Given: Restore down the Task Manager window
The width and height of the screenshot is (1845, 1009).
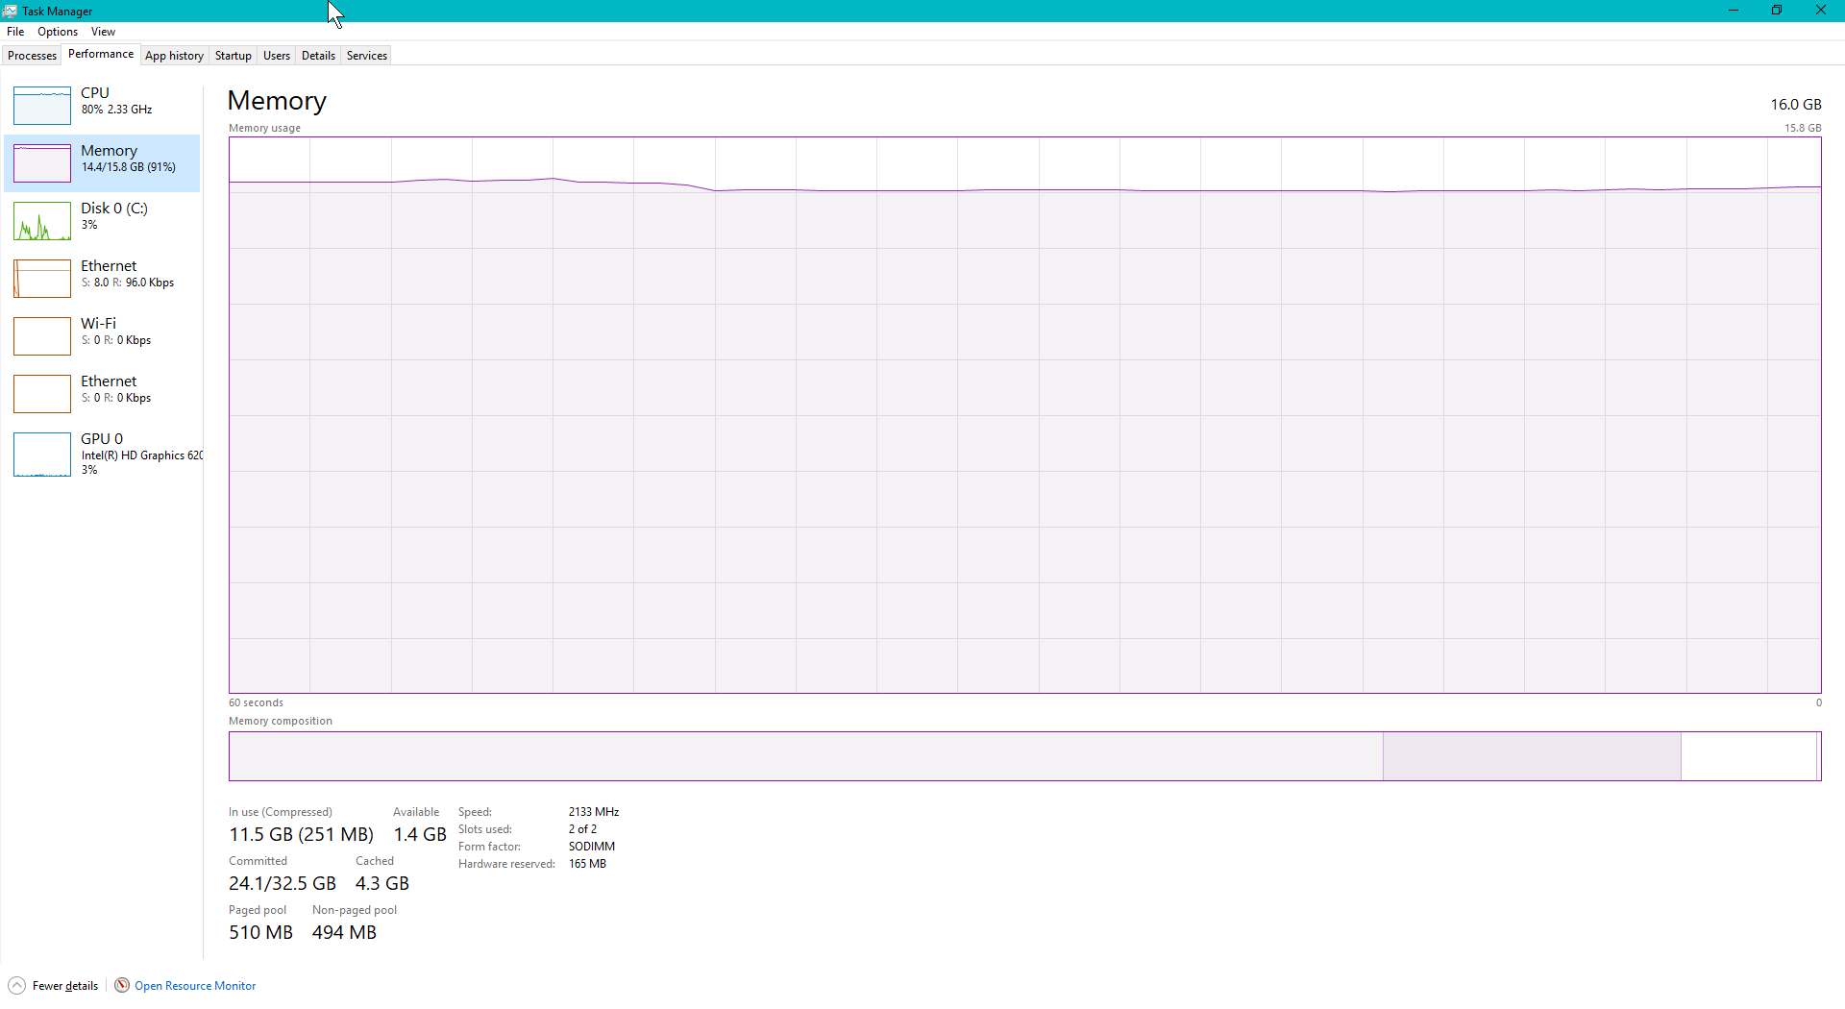Looking at the screenshot, I should pos(1777,11).
